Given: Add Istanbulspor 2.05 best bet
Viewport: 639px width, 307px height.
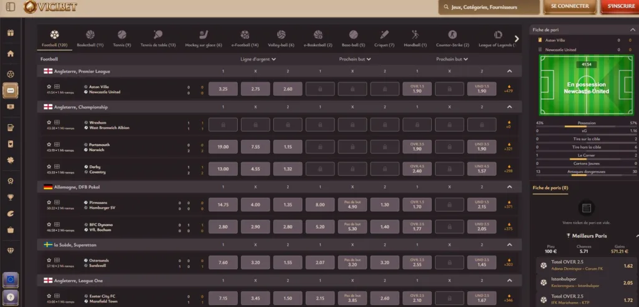Looking at the screenshot, I should click(x=587, y=283).
